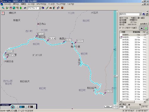The height and width of the screenshot is (112, 149).
Task: Click the すべて button at panel bottom
Action: [145, 107]
